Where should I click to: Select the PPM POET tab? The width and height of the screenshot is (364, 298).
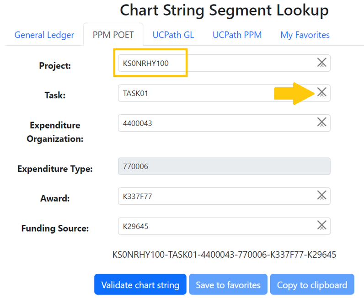[113, 35]
